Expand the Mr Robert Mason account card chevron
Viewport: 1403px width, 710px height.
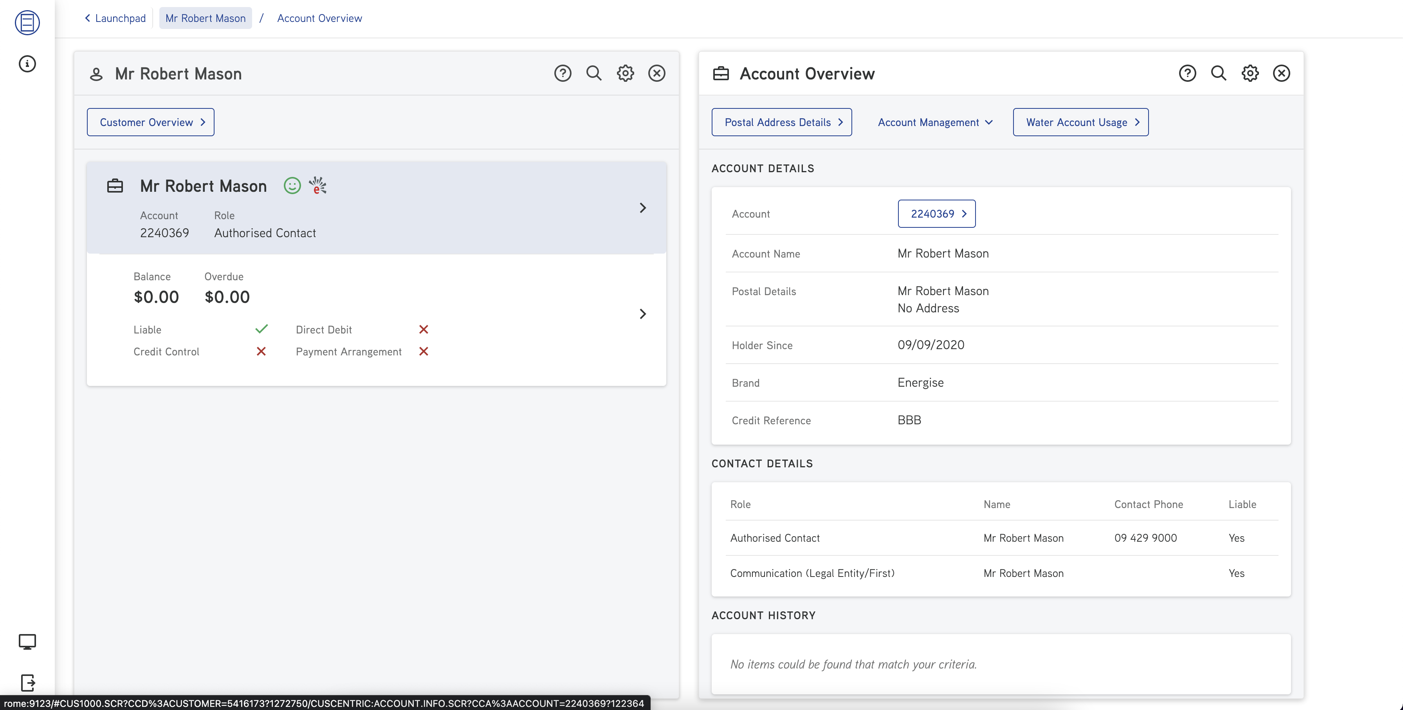click(x=643, y=208)
